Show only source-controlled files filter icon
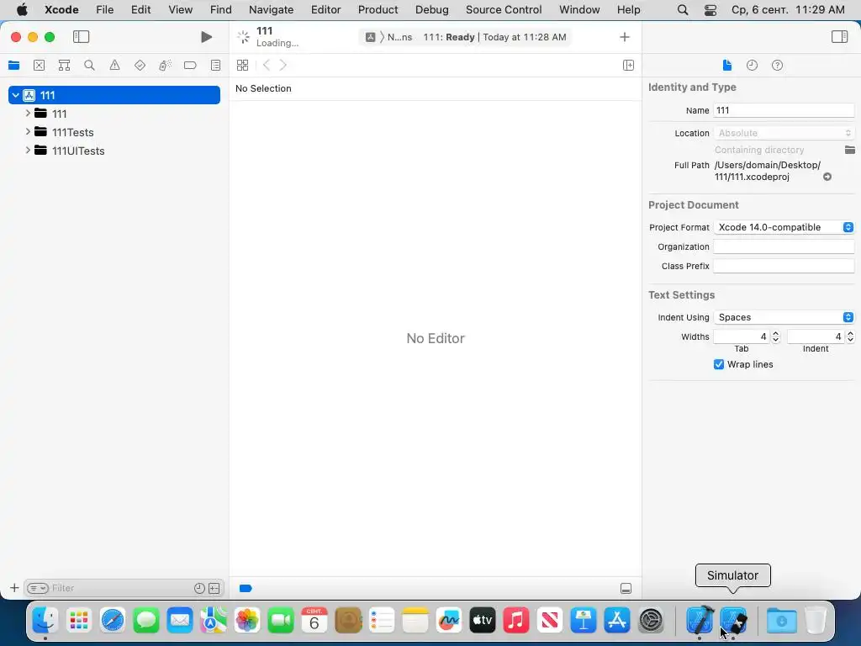 tap(214, 588)
